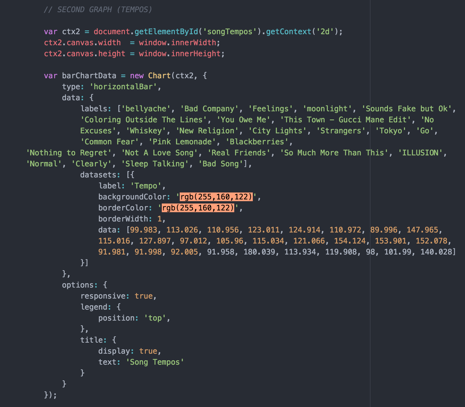465x407 pixels.
Task: Click window.innerWidth expression
Action: pos(177,43)
